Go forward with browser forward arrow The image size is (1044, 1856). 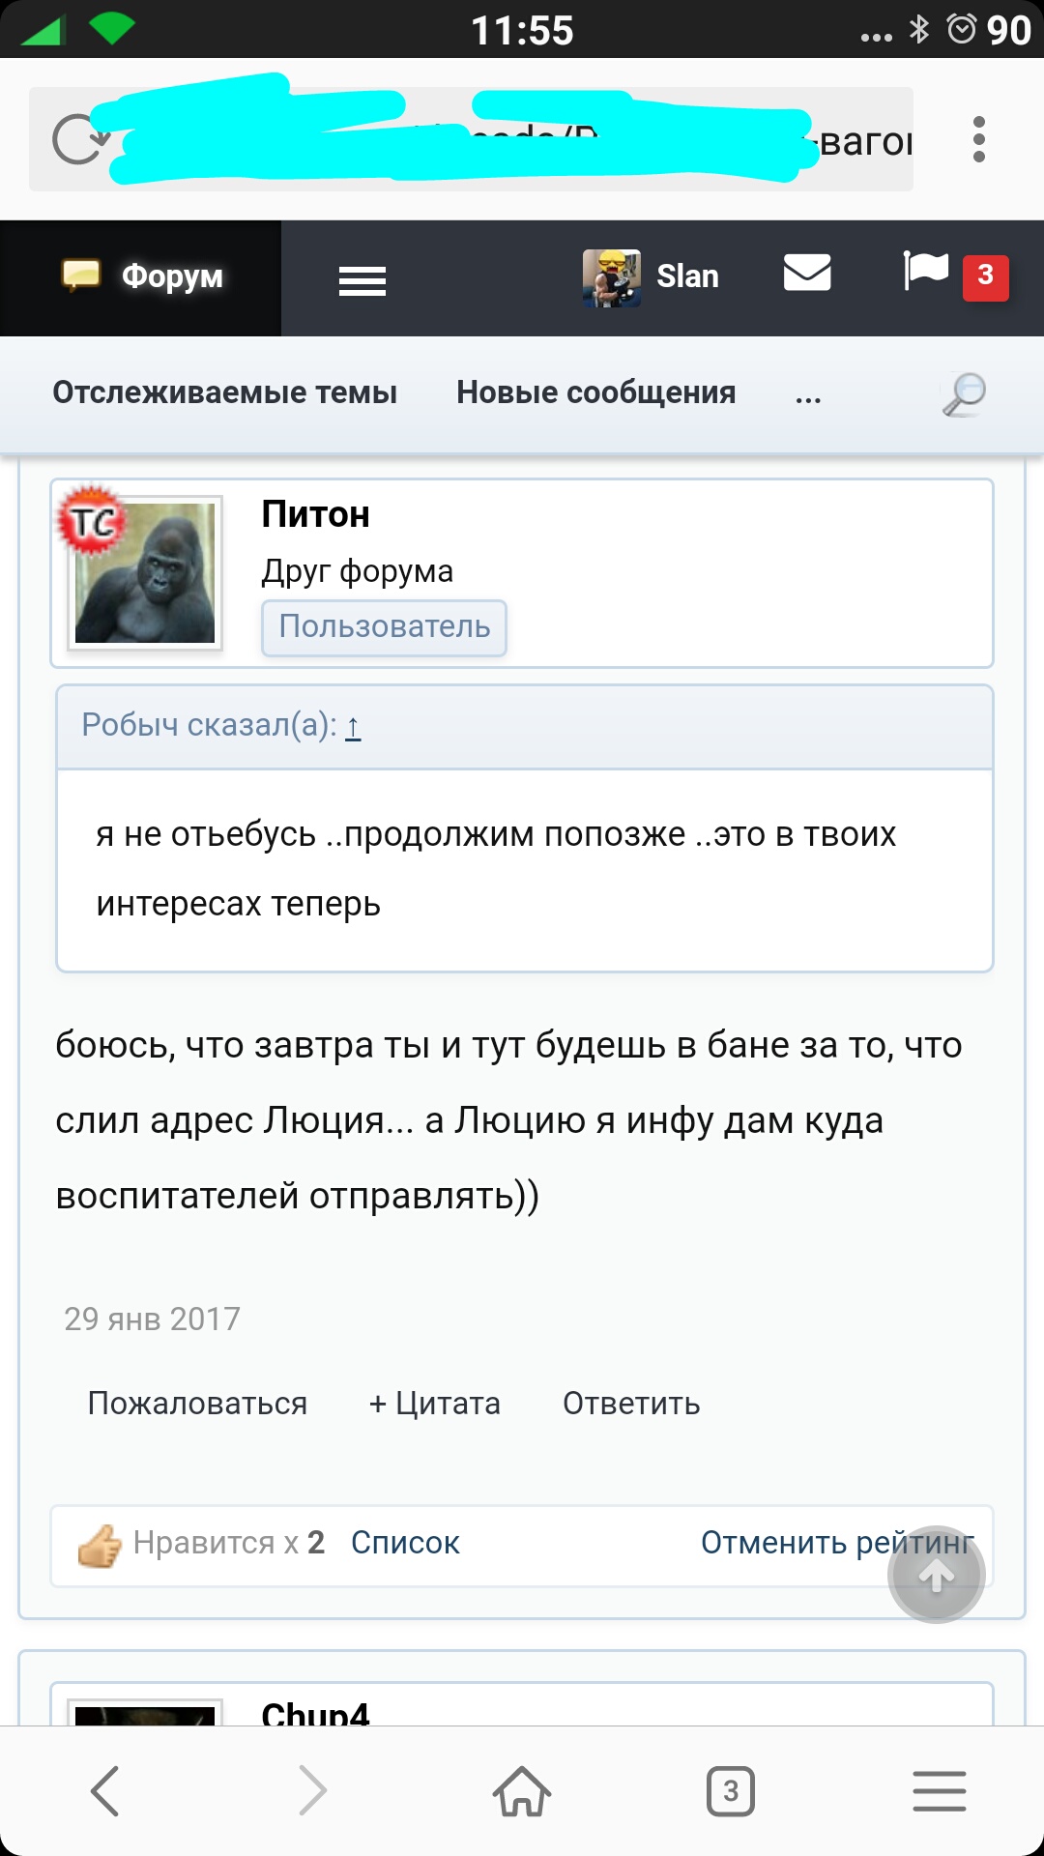312,1791
